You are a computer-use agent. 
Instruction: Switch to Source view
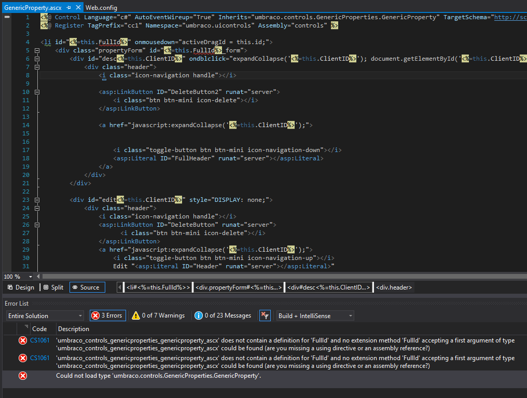[87, 287]
